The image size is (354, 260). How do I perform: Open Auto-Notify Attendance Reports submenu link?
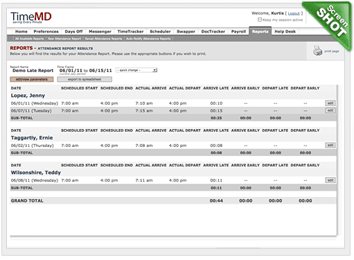148,39
